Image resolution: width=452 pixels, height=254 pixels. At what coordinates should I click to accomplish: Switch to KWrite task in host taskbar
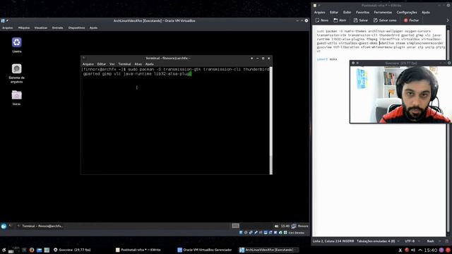138,250
